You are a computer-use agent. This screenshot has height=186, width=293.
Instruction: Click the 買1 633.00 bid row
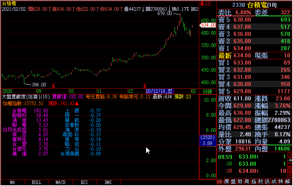click(x=254, y=63)
